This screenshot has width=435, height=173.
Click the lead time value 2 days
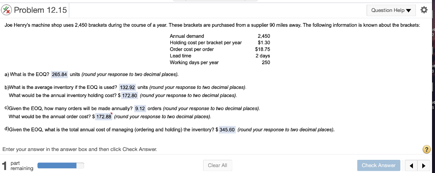point(263,56)
